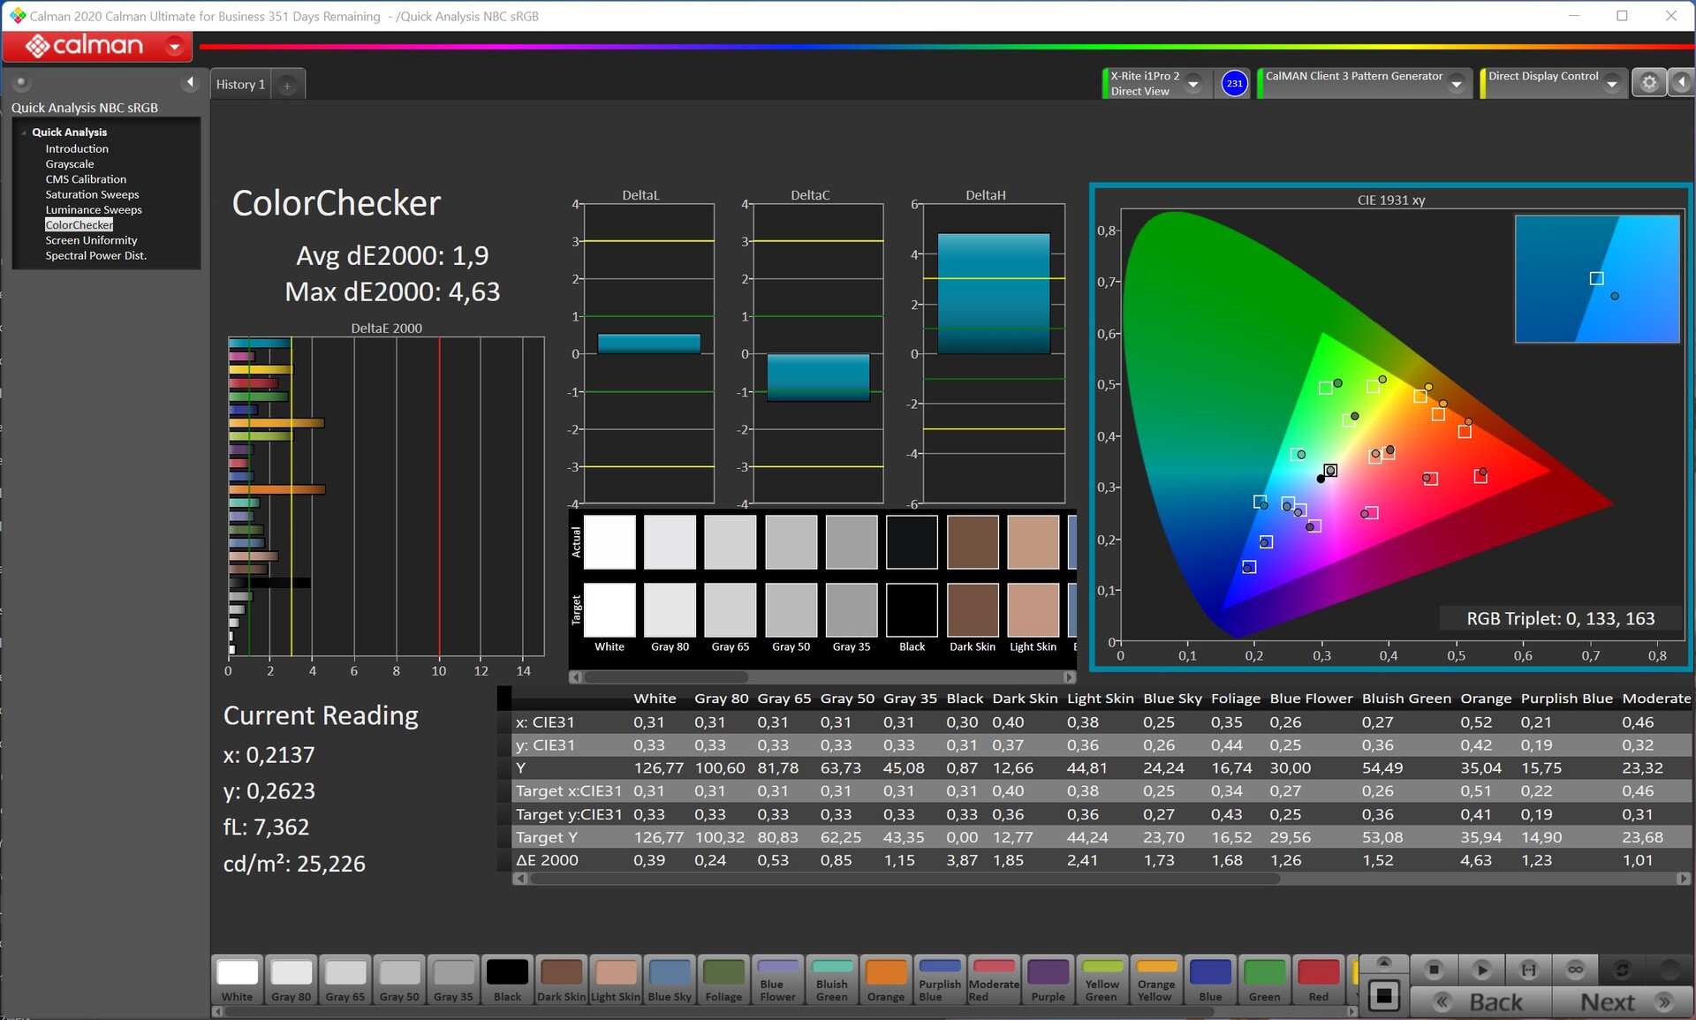Expand the CalMAN Client 3 Pattern Generator dropdown
The height and width of the screenshot is (1020, 1696).
(x=1457, y=84)
